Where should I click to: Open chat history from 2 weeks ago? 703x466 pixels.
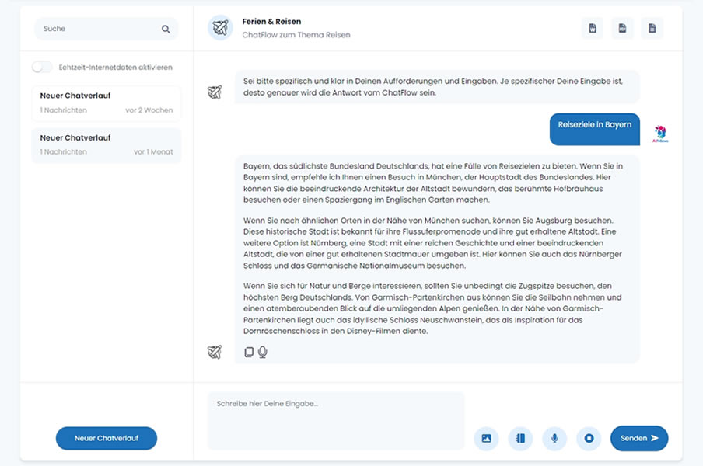[107, 103]
